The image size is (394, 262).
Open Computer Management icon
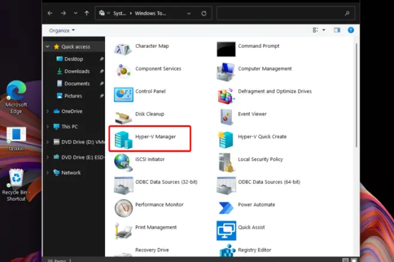click(x=226, y=72)
